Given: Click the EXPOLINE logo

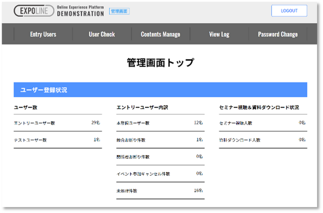Looking at the screenshot, I should (x=34, y=11).
